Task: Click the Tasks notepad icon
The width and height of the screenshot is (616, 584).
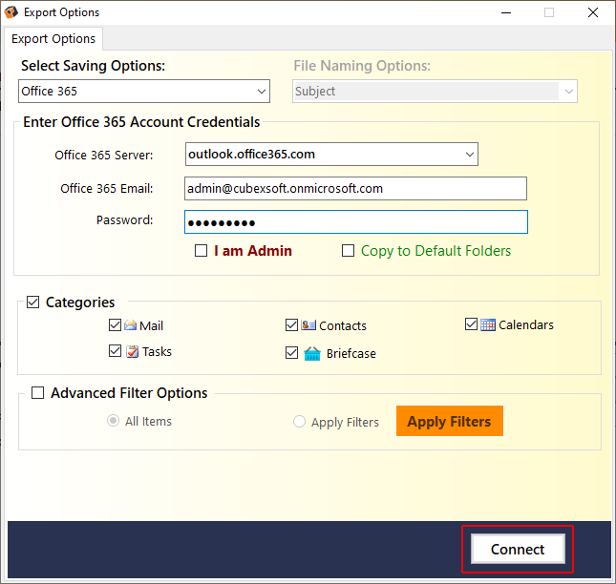Action: (x=132, y=351)
